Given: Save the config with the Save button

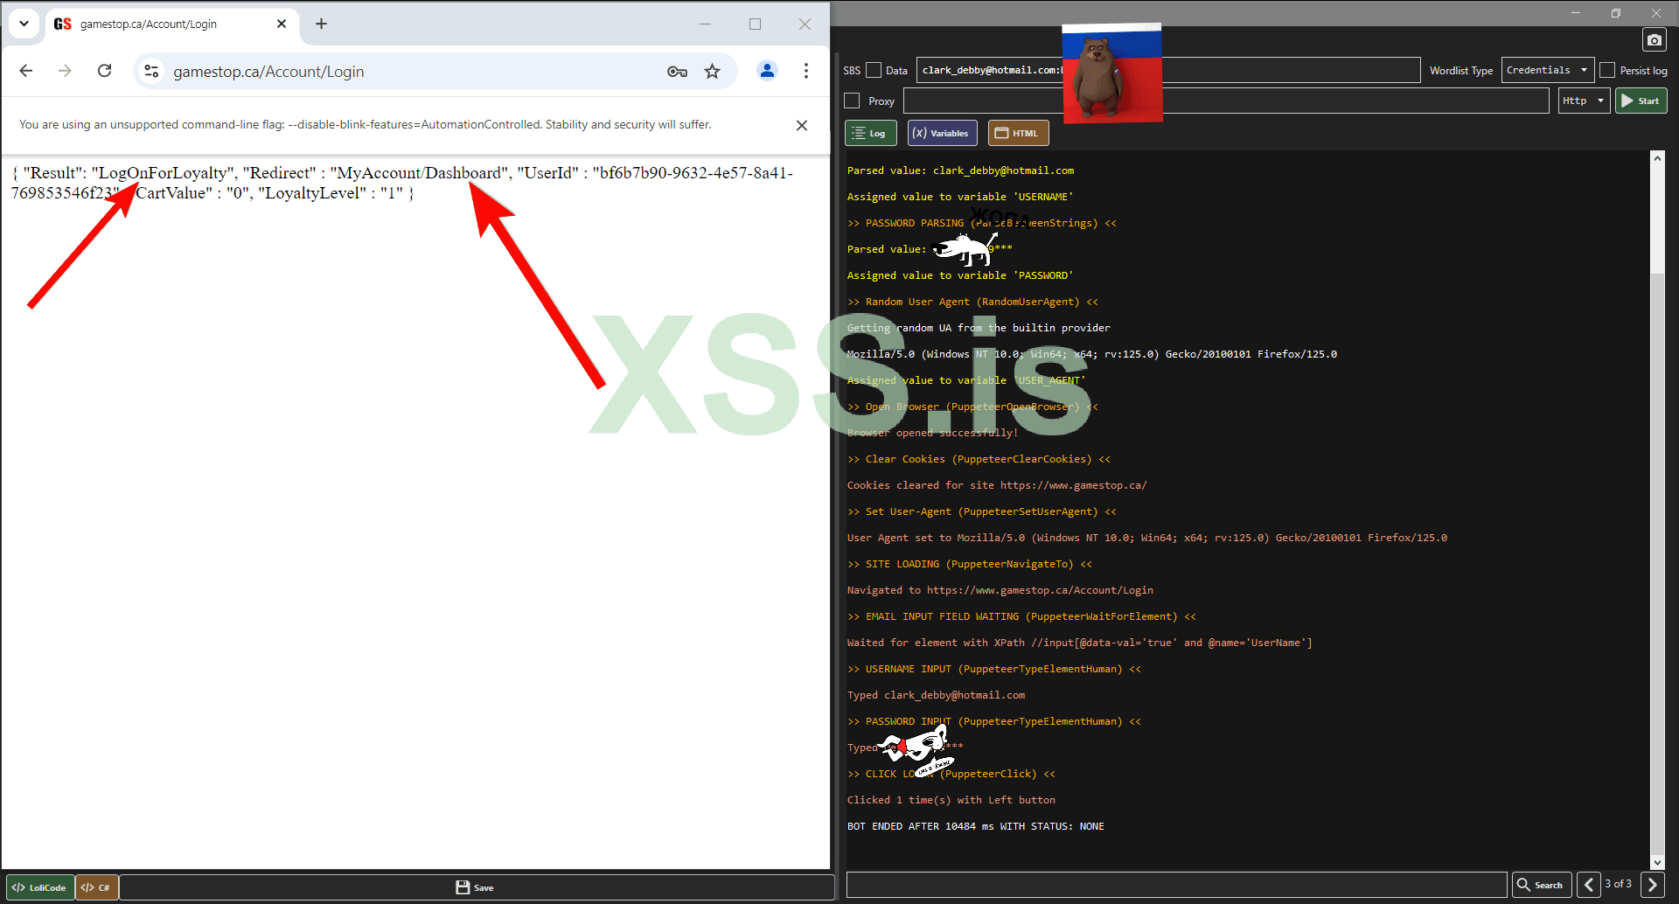Looking at the screenshot, I should (475, 887).
